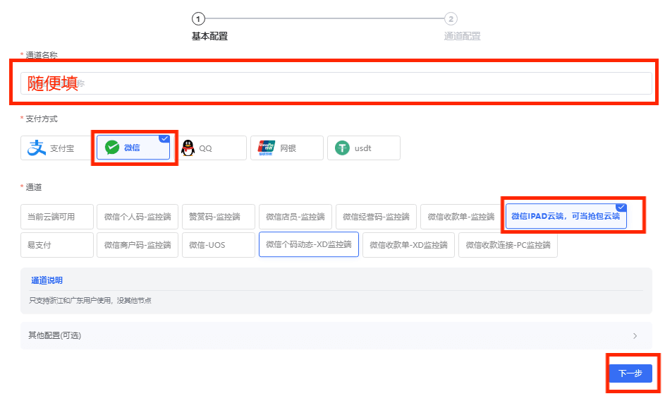
Task: Click step 1 circle 基本配置
Action: pos(199,19)
